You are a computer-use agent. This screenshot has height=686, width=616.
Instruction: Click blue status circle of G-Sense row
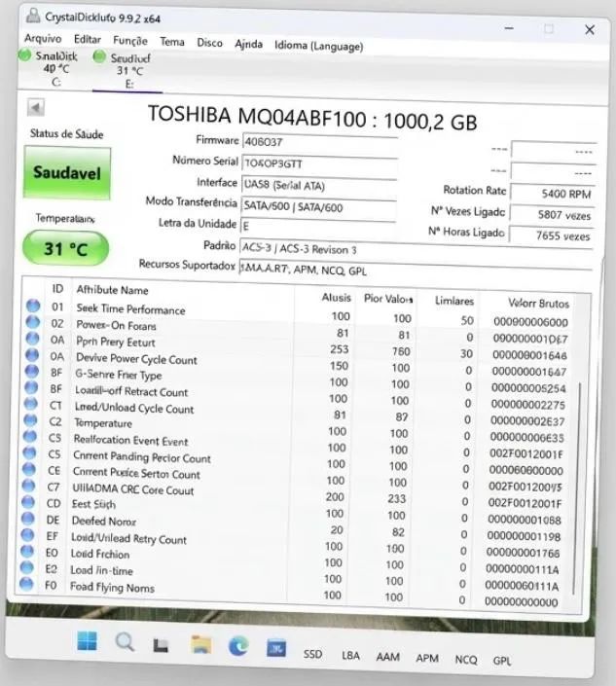pyautogui.click(x=31, y=371)
